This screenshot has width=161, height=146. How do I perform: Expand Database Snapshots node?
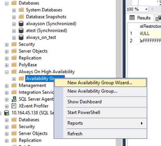(14, 17)
